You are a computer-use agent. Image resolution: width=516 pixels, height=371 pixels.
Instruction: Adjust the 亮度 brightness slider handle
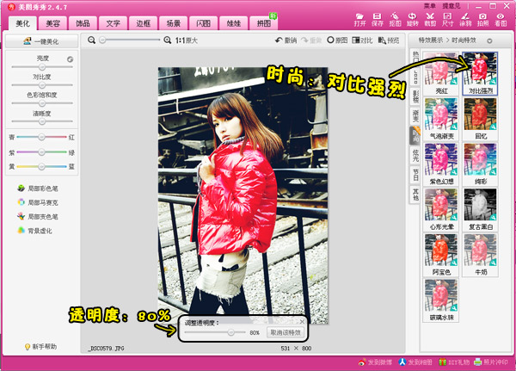coord(42,67)
